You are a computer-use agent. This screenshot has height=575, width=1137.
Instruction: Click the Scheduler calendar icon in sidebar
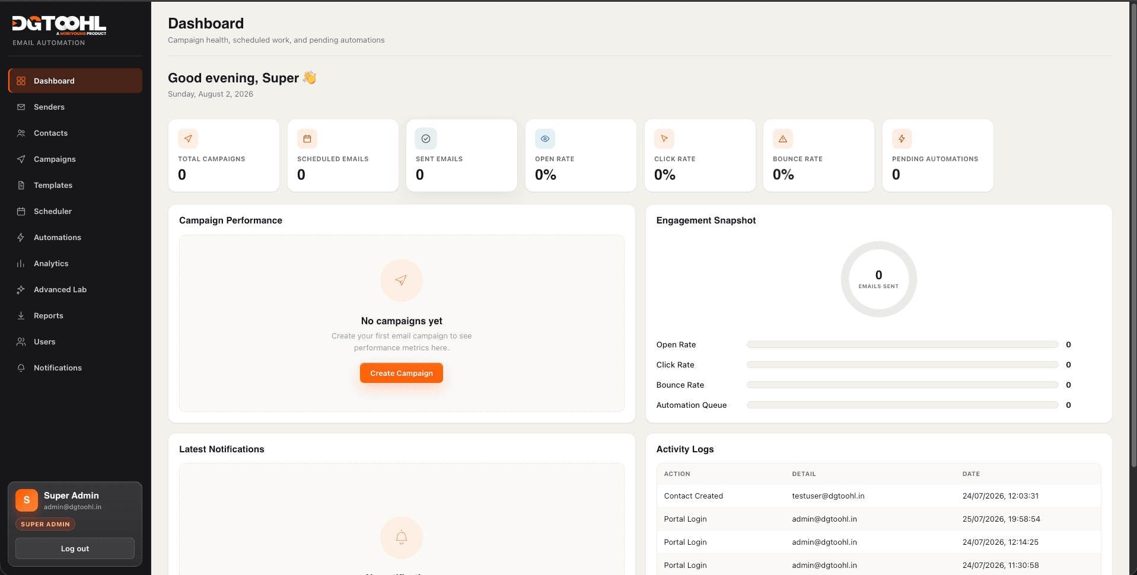[21, 211]
